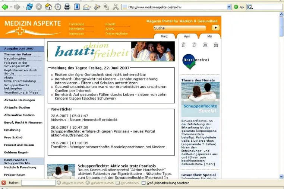Open the Kontakt header link

110,24
